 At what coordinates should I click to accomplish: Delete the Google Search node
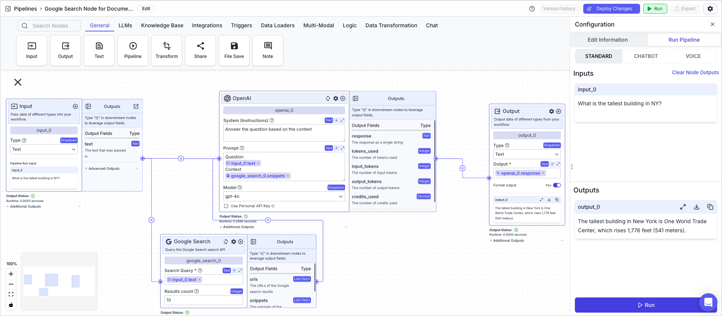coord(240,242)
